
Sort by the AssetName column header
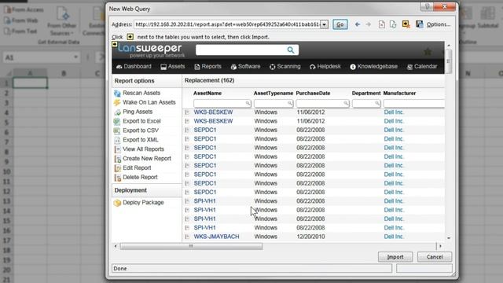[x=207, y=94]
